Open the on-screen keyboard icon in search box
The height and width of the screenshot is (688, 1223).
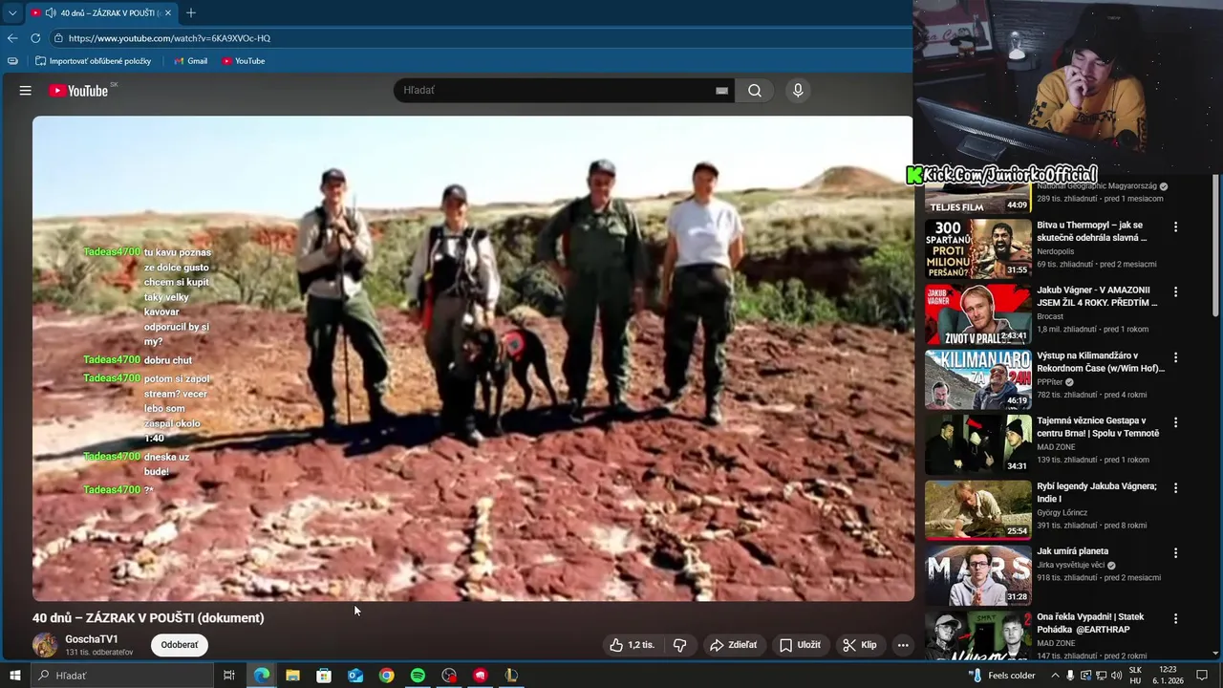[721, 91]
